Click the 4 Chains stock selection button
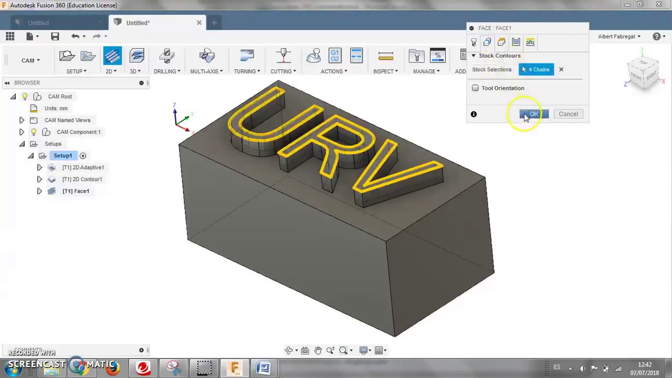The image size is (672, 378). (536, 69)
